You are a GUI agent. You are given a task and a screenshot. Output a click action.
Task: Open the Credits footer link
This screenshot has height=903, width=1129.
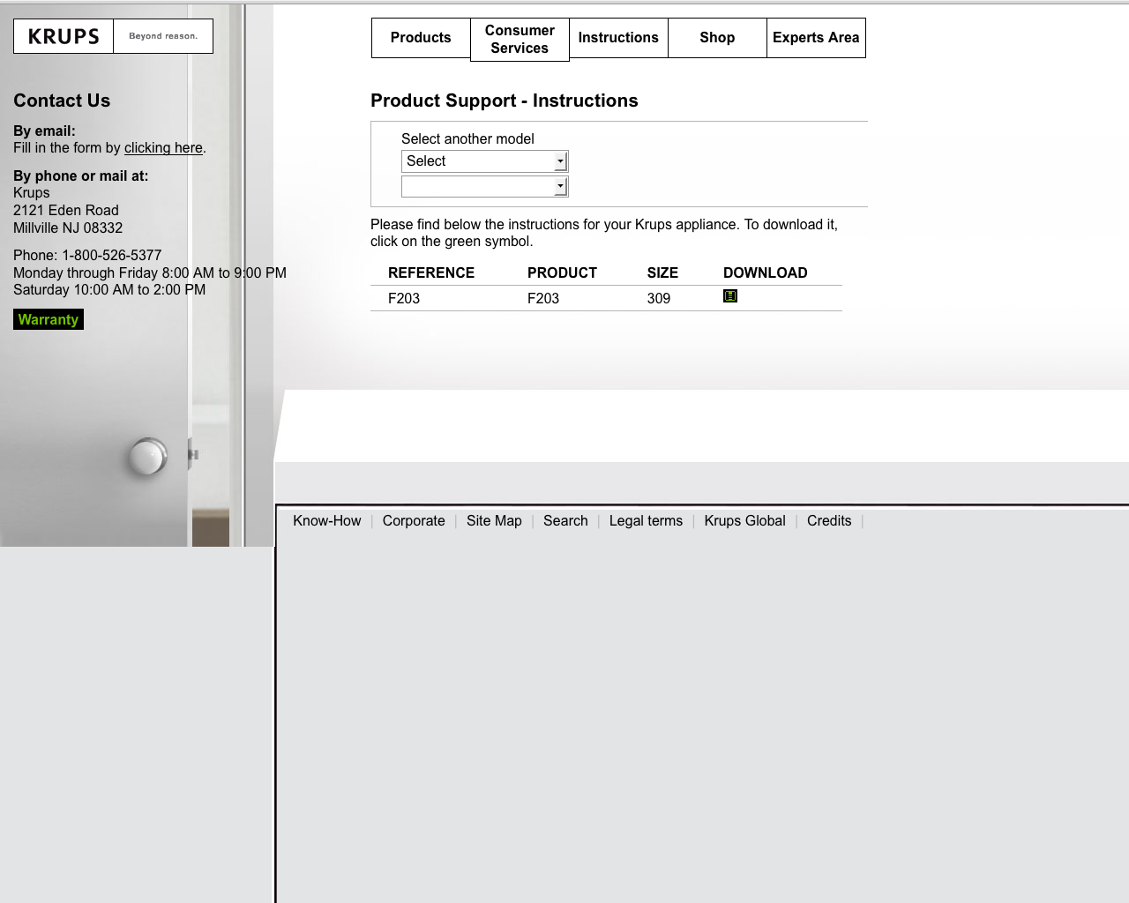(829, 521)
